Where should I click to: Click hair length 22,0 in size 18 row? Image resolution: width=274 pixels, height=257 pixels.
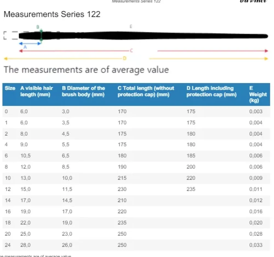point(25,223)
